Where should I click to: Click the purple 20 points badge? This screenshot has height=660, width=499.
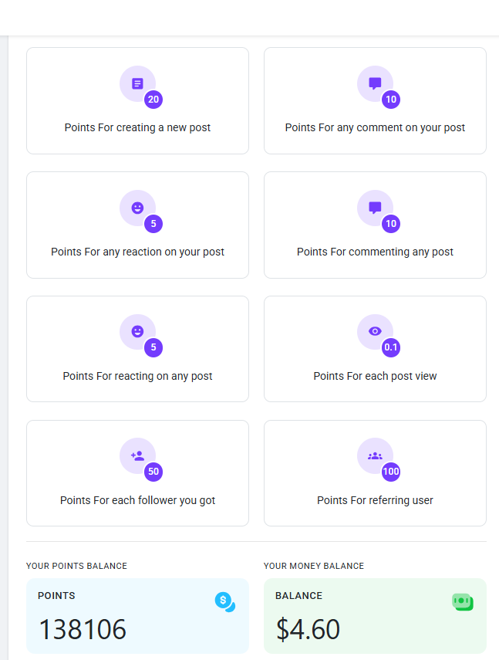point(153,100)
